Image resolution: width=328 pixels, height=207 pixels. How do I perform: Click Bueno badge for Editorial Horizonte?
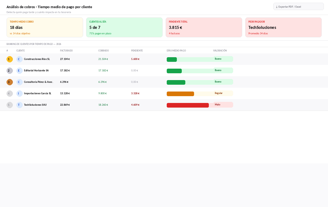223,70
